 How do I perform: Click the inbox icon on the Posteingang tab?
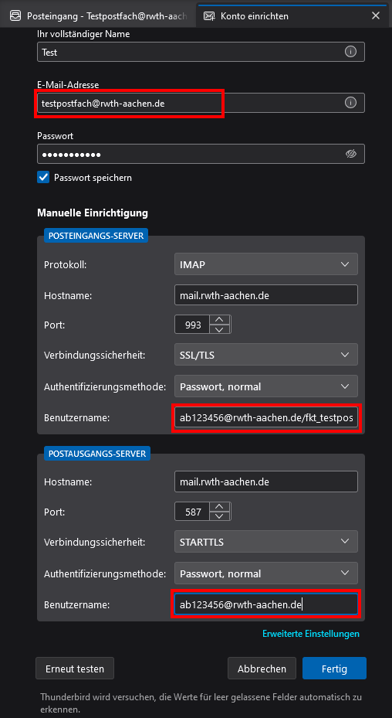(x=15, y=15)
